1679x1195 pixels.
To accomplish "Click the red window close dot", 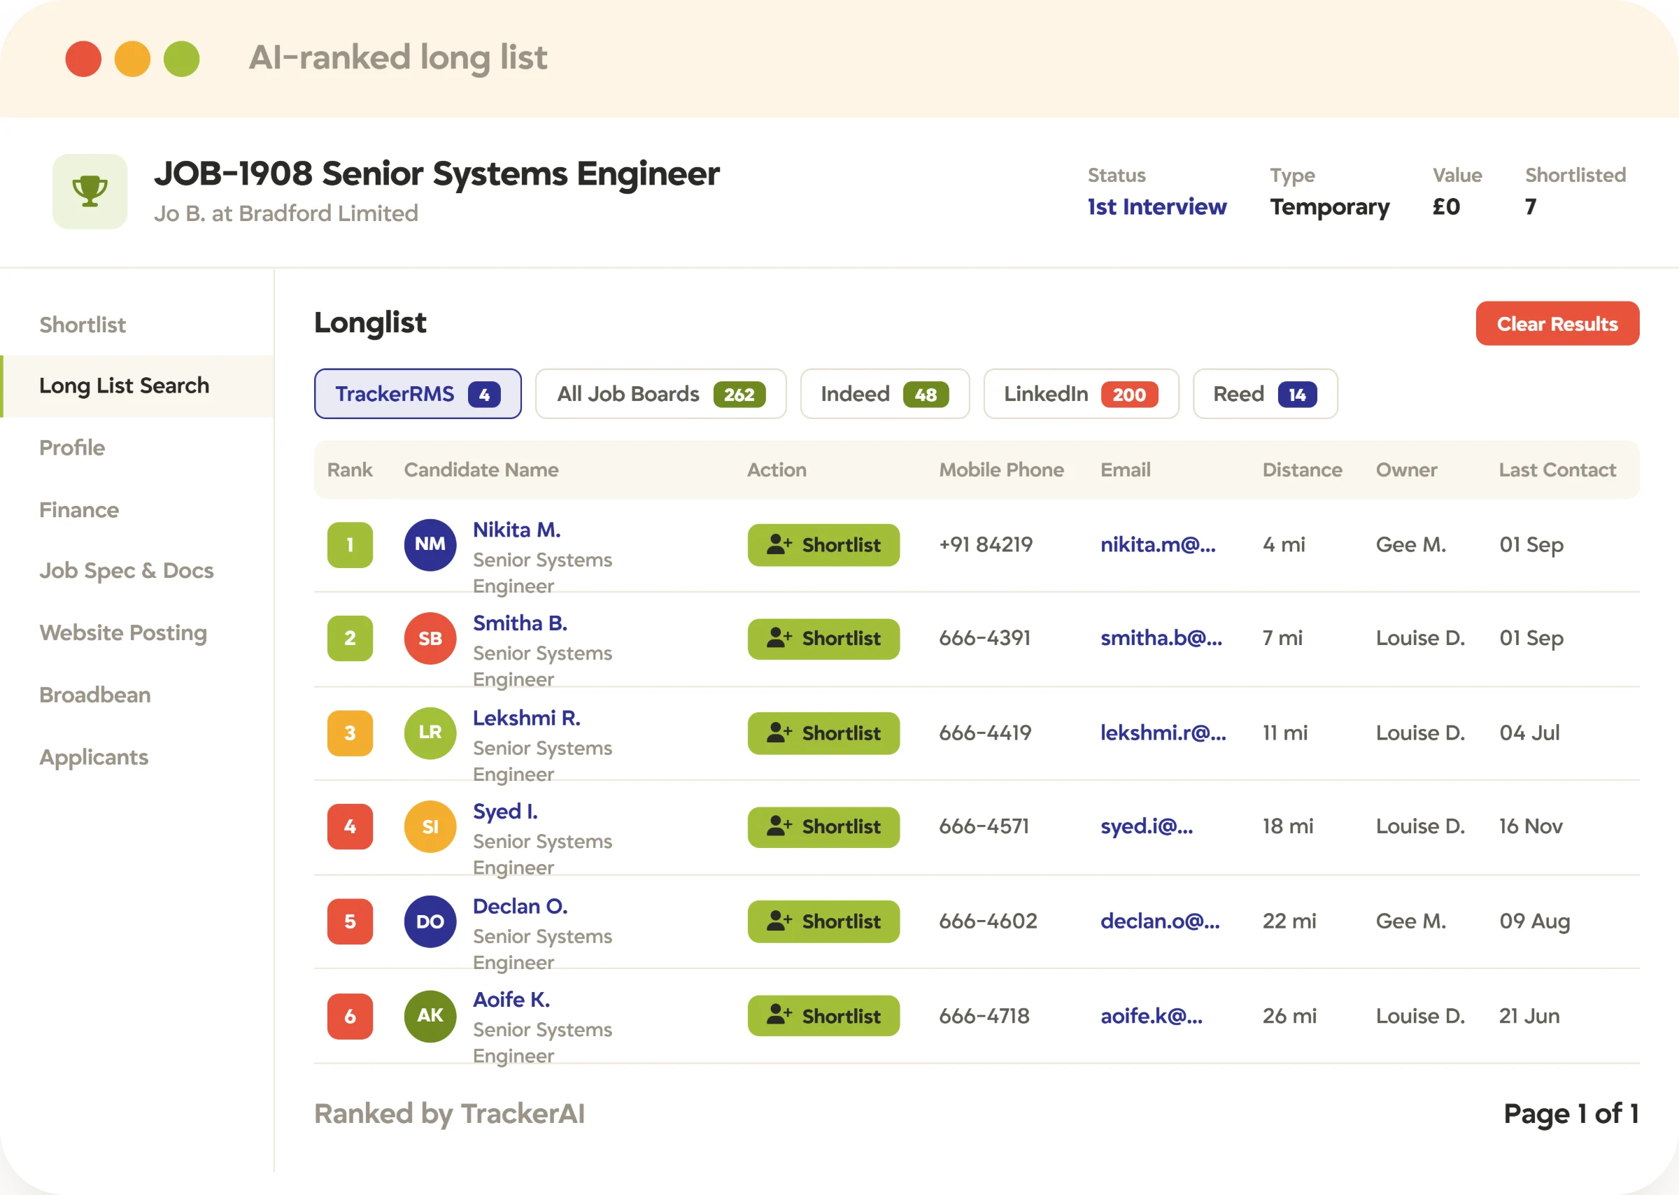I will tap(83, 59).
